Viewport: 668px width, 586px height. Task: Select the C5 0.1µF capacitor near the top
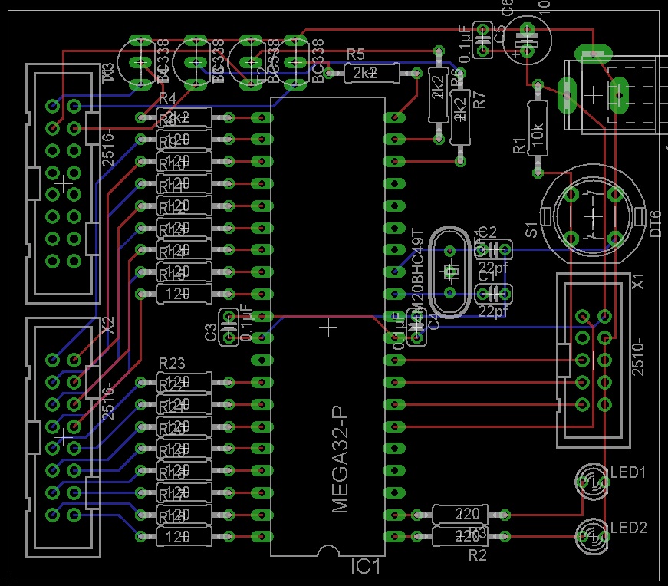point(482,40)
